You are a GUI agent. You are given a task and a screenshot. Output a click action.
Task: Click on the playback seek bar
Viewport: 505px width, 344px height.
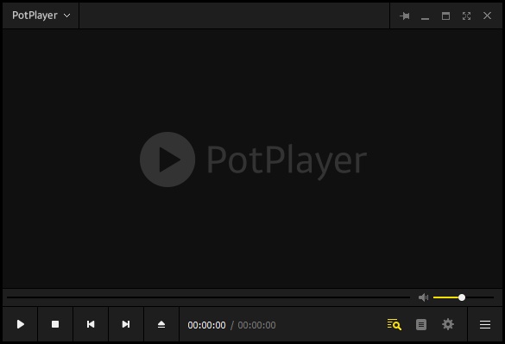tap(208, 297)
